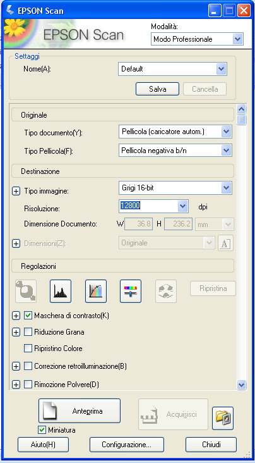Click the scan orientation A icon
255x463 pixels.
(225, 244)
